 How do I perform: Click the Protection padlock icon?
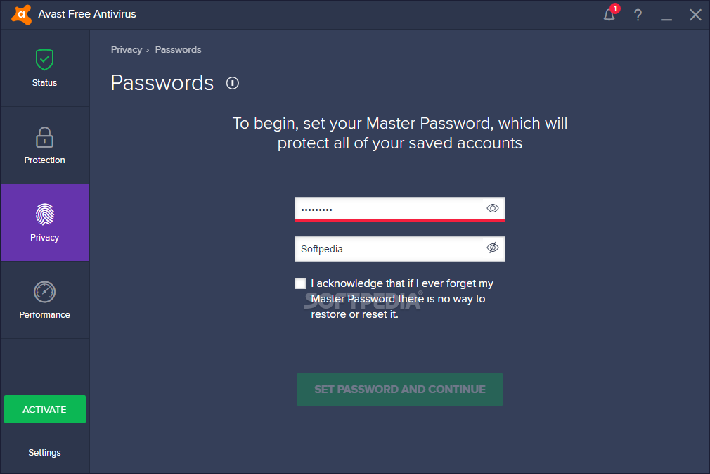[44, 137]
